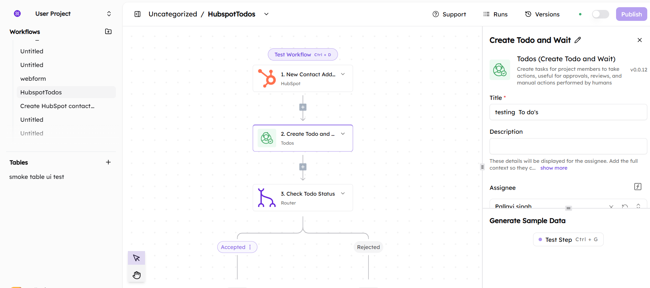650x288 pixels.
Task: Open options on the Accepted branch
Action: (250, 247)
